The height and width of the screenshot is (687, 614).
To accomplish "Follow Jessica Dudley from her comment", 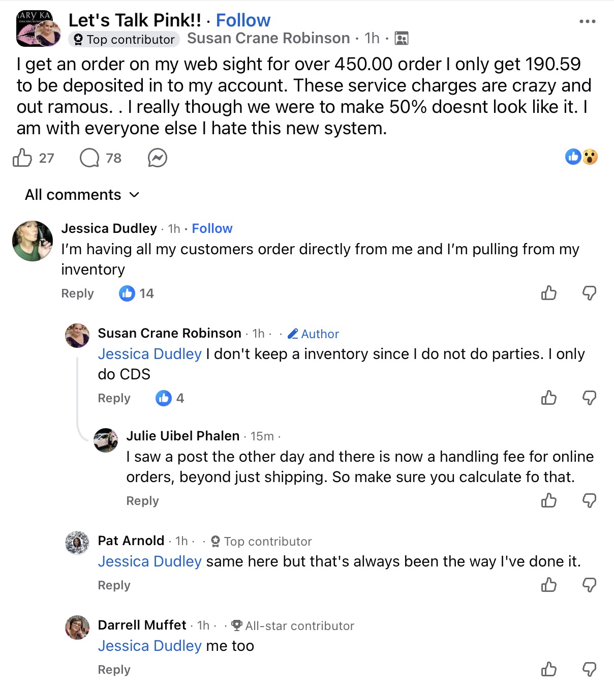I will click(x=212, y=228).
